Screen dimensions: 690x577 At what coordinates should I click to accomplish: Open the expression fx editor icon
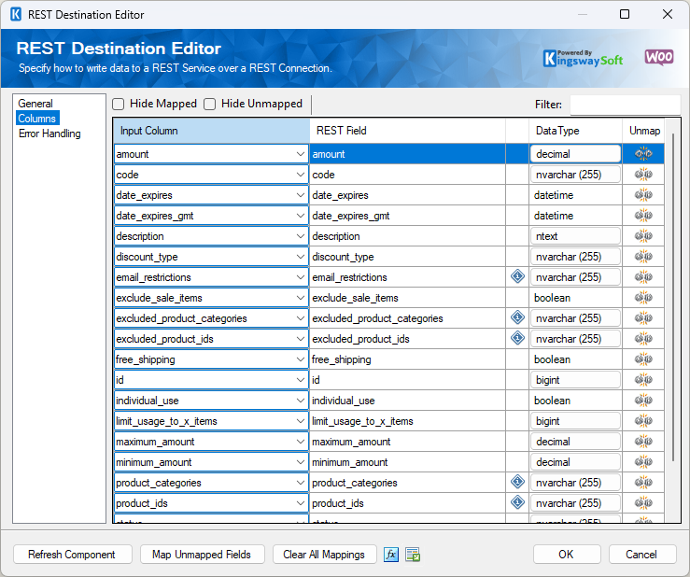click(x=391, y=555)
